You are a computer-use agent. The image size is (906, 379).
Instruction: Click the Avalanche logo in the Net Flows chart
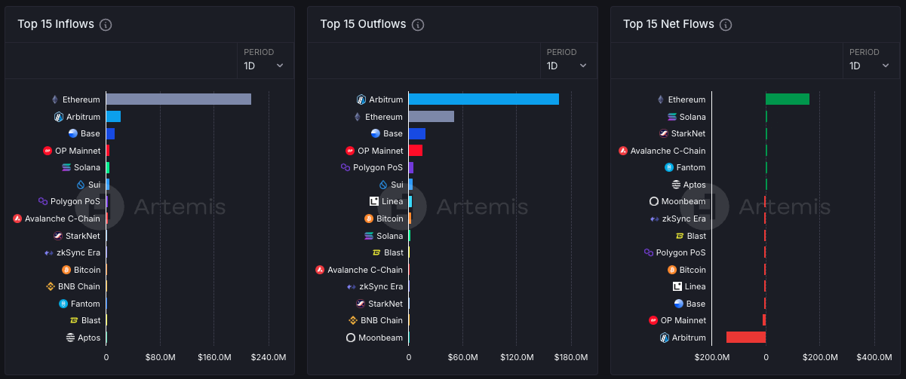tap(623, 151)
